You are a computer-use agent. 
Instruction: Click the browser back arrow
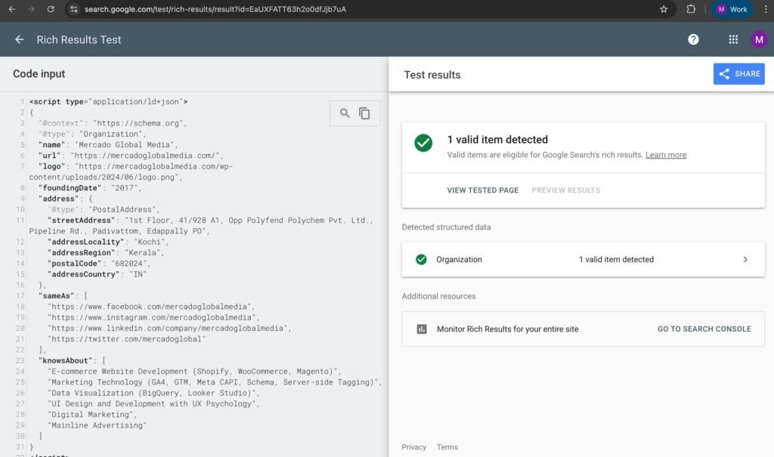click(x=12, y=9)
